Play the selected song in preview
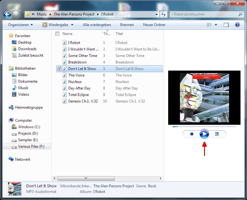247x200 pixels. coord(204,134)
